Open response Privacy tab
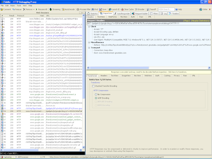212x159 pixels. (177, 76)
